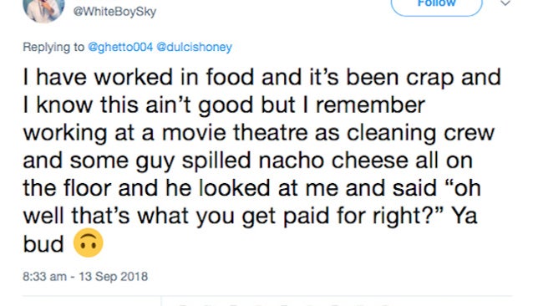Image resolution: width=543 pixels, height=306 pixels.
Task: Click the words 'movie theatre' in tweet
Action: (x=235, y=133)
